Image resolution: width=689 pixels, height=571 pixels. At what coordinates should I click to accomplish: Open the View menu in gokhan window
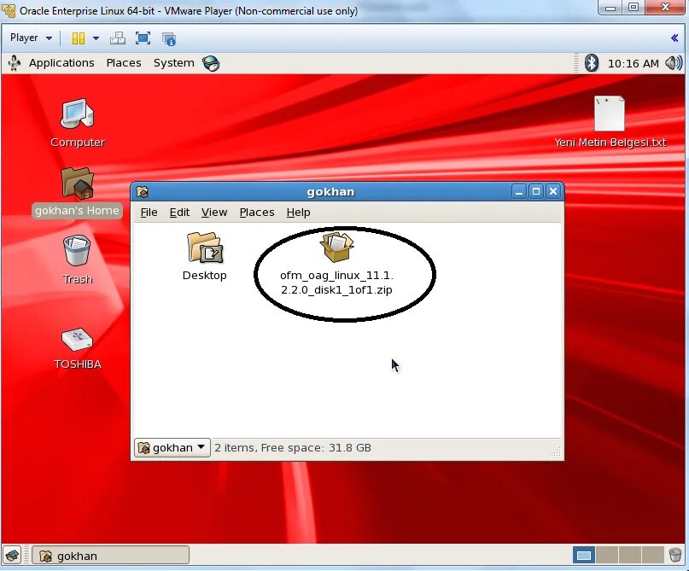click(214, 213)
